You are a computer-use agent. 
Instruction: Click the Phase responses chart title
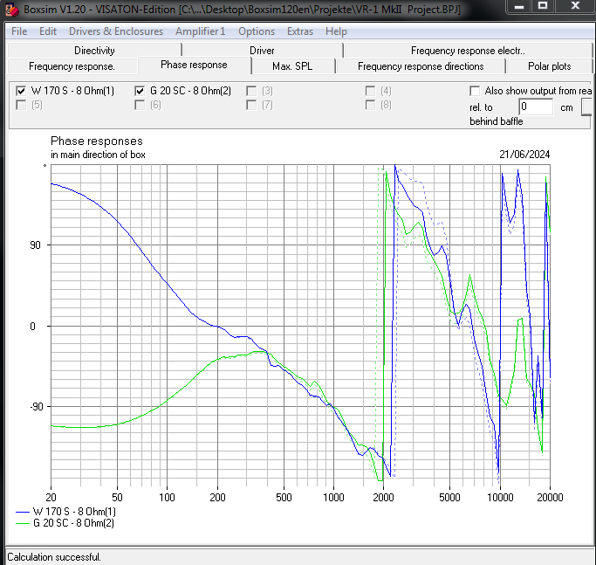tap(97, 141)
